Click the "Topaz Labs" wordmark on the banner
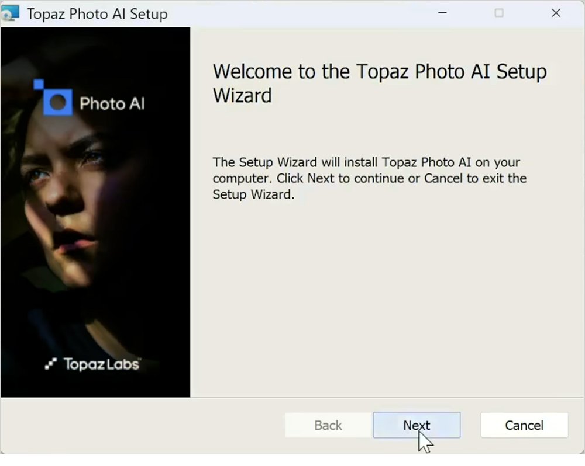This screenshot has width=585, height=466. click(101, 364)
